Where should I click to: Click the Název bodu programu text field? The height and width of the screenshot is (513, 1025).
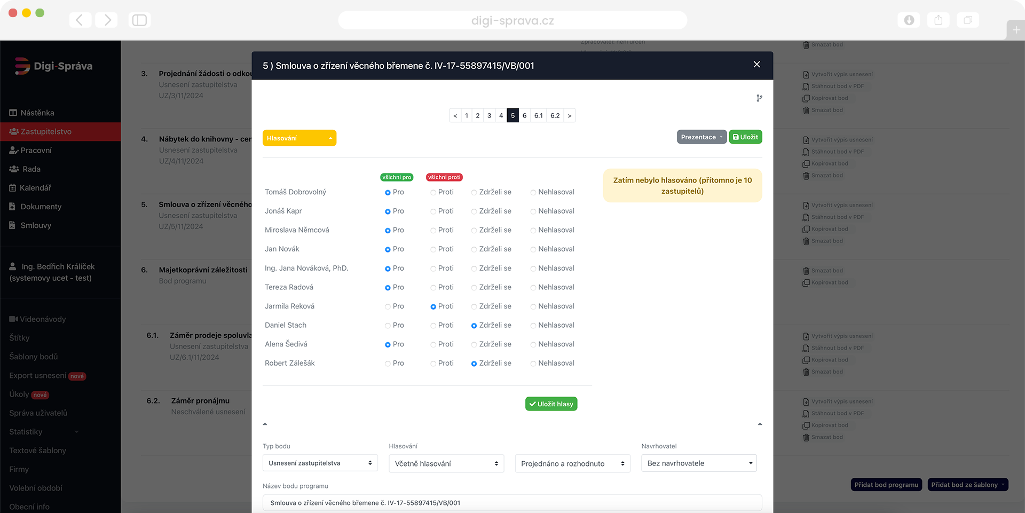(511, 503)
